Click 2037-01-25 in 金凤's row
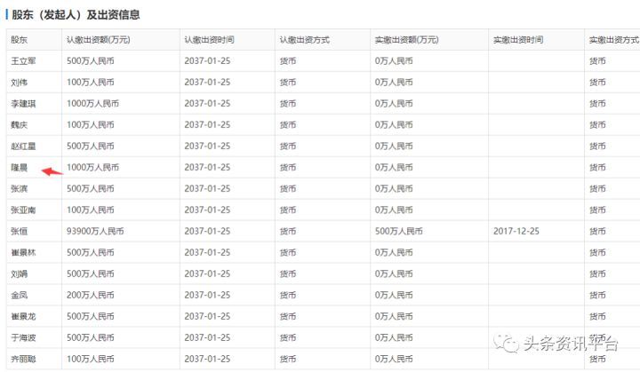Viewport: 640px width, 372px height. [207, 295]
